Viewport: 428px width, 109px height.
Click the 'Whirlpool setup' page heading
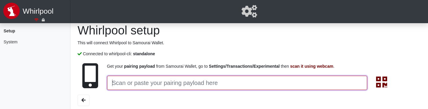[x=119, y=30]
